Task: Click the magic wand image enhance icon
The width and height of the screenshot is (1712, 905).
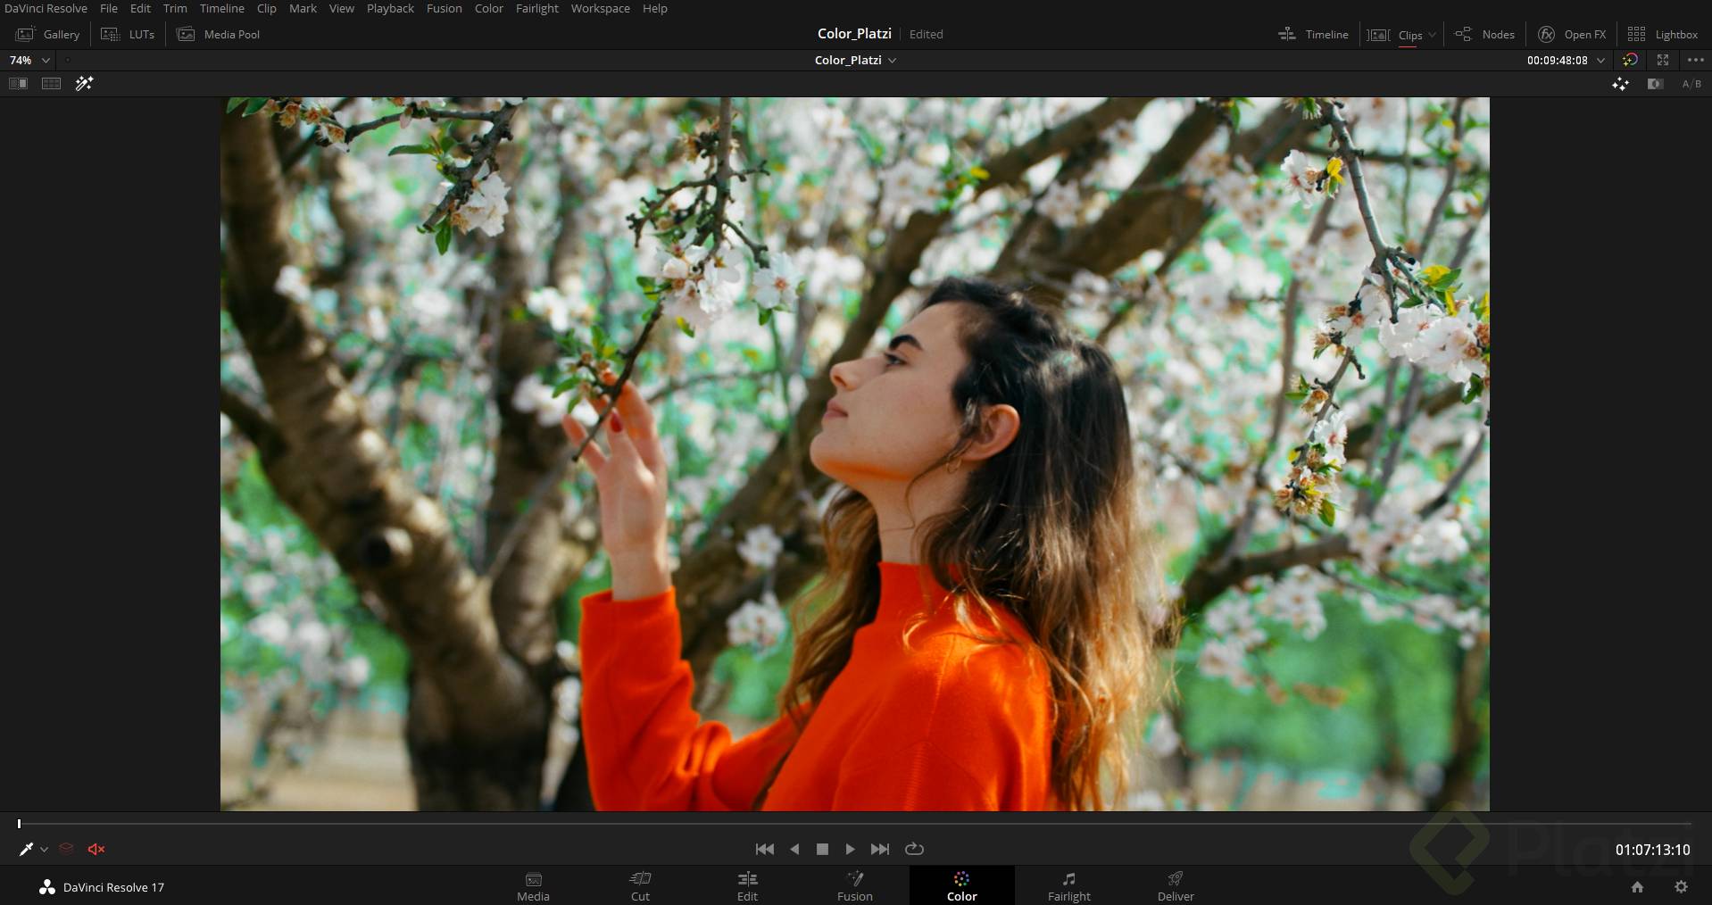Action: 84,84
